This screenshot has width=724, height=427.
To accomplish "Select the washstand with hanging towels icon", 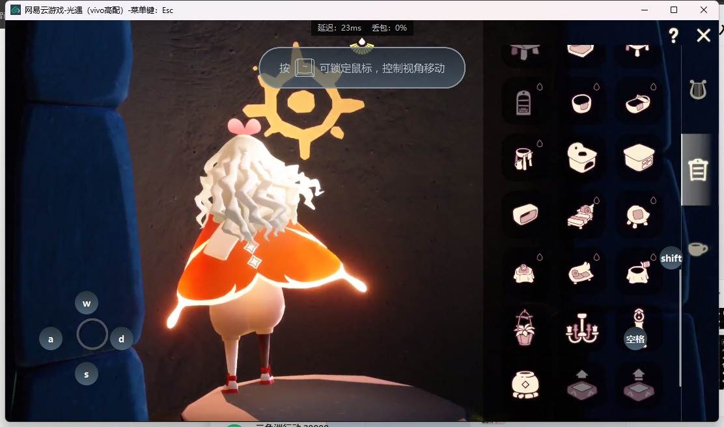I will pyautogui.click(x=523, y=159).
